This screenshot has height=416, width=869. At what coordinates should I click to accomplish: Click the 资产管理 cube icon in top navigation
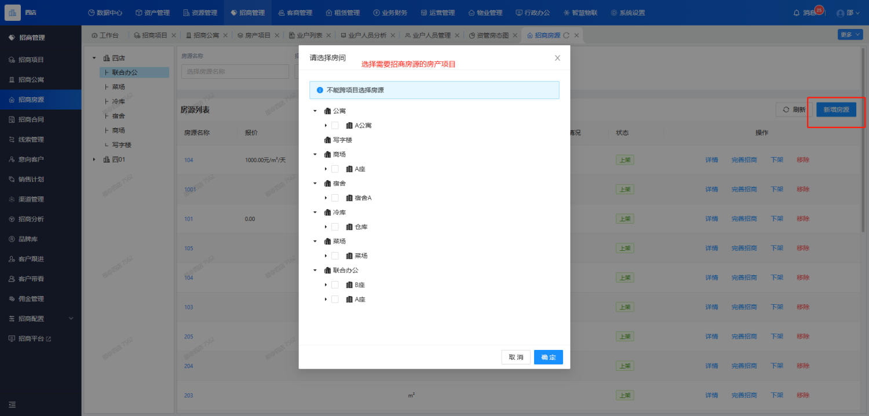138,13
